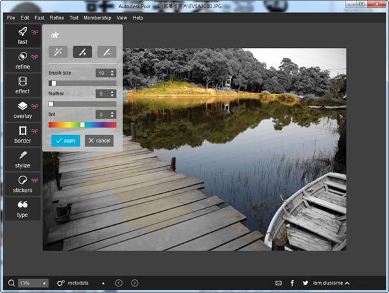
Task: Open the Membership menu
Action: 97,18
